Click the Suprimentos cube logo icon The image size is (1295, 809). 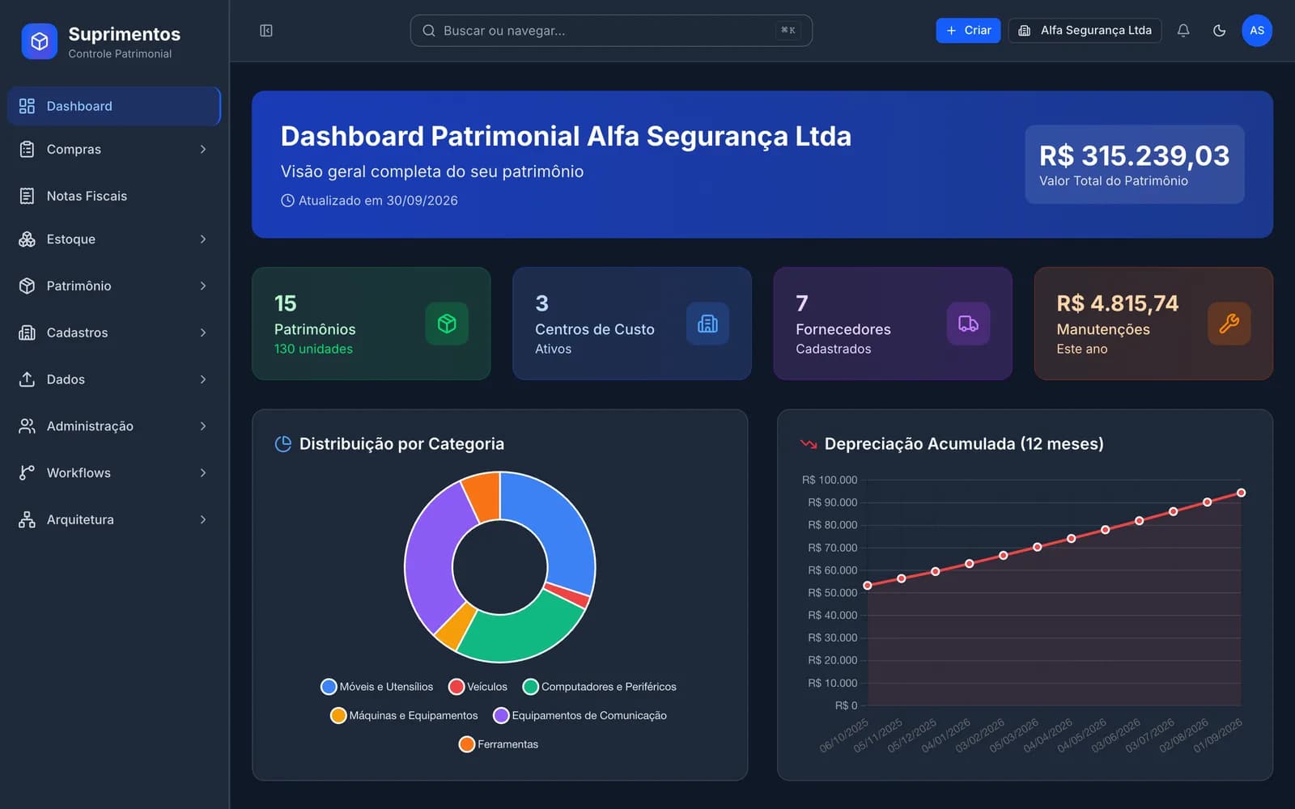[x=39, y=41]
